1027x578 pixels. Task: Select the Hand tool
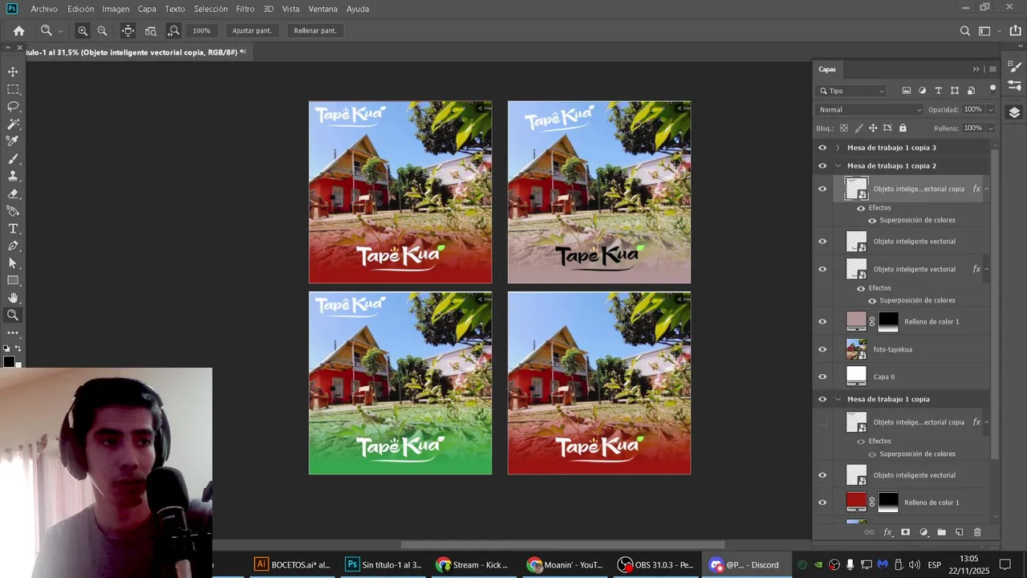coord(13,298)
